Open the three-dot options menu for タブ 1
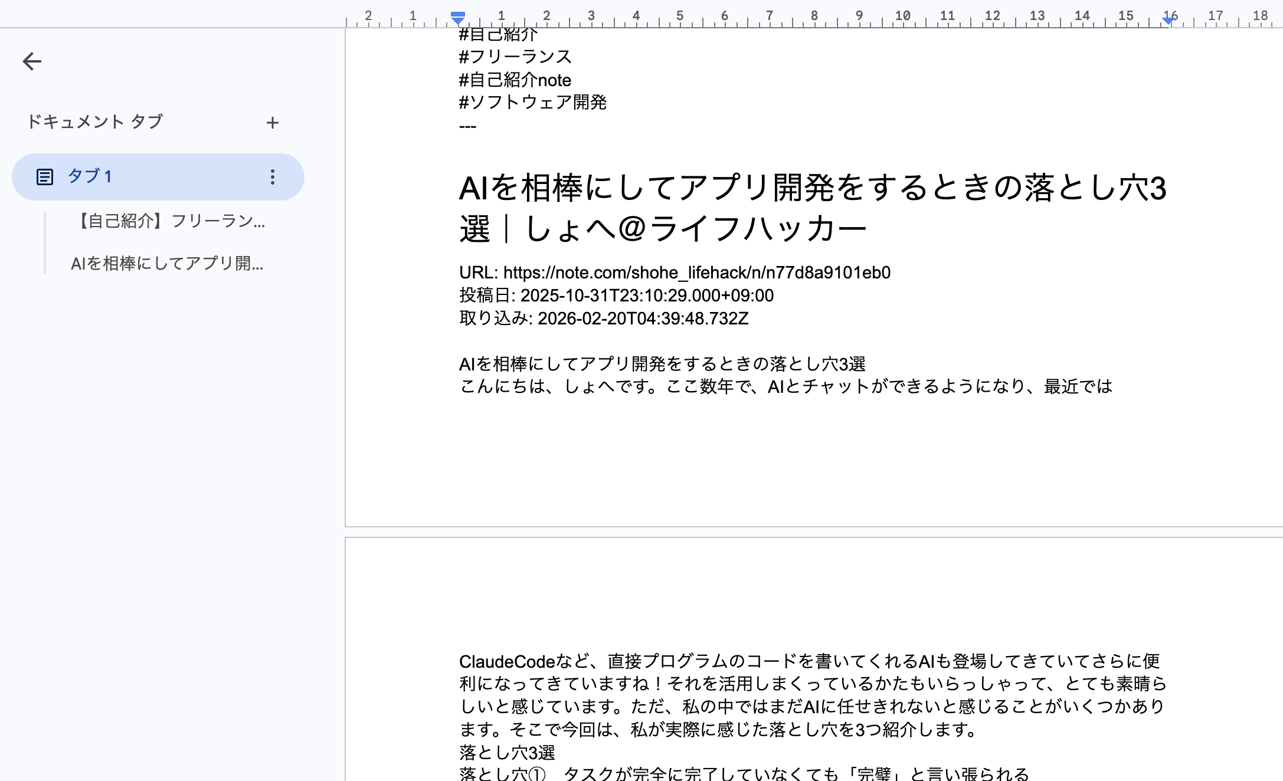Screen dimensions: 1283x781 (272, 177)
